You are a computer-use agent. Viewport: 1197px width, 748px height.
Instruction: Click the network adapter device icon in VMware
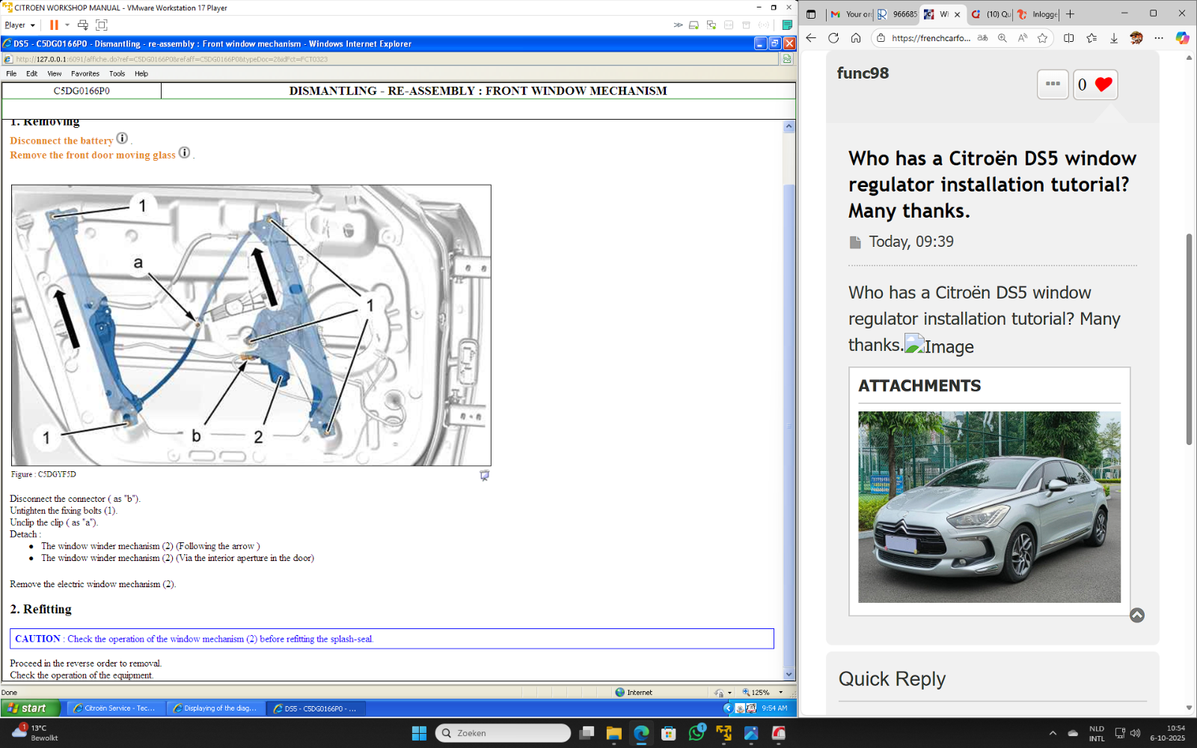click(711, 25)
